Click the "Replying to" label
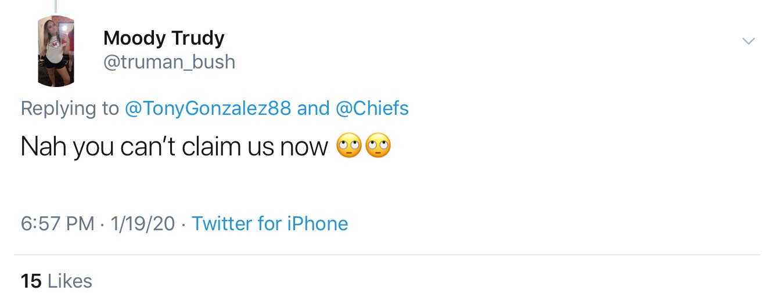 pos(70,108)
